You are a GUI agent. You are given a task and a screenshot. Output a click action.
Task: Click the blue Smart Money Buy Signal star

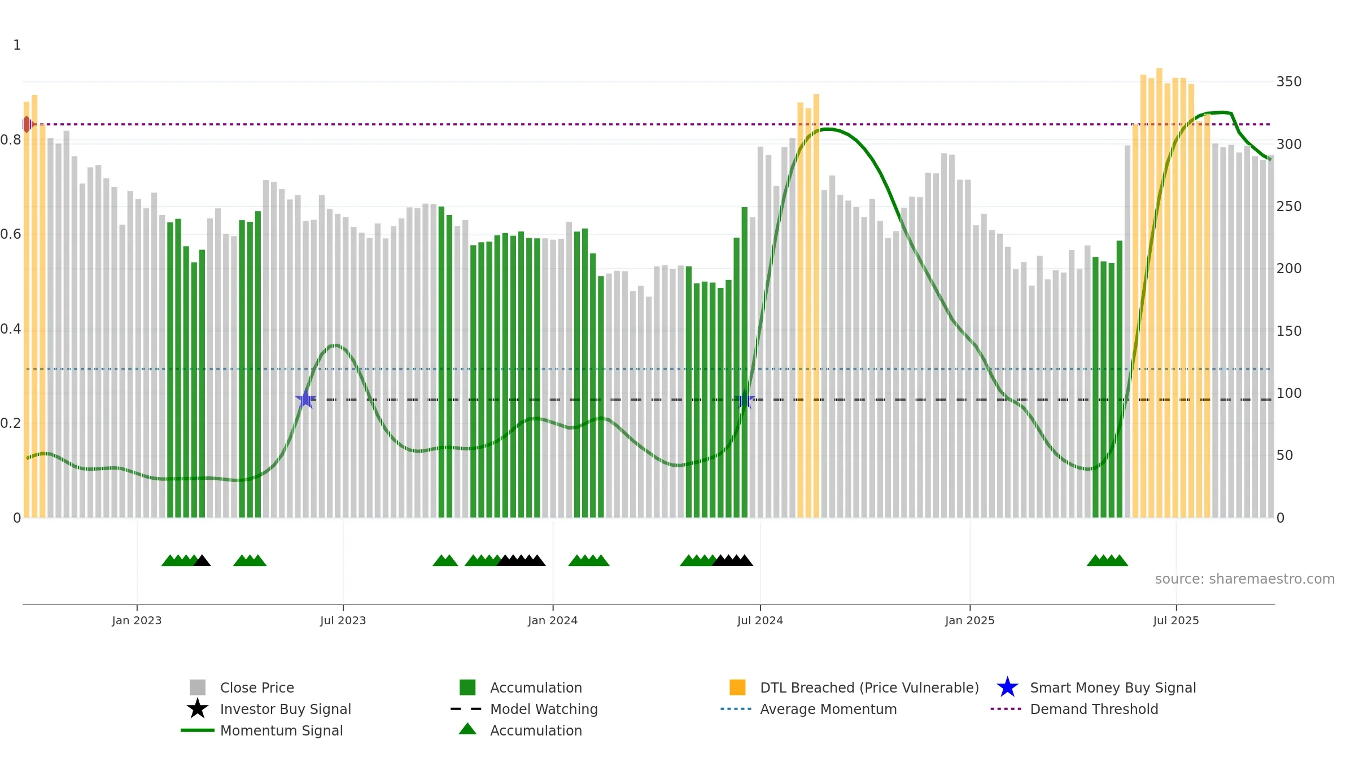[x=1007, y=687]
